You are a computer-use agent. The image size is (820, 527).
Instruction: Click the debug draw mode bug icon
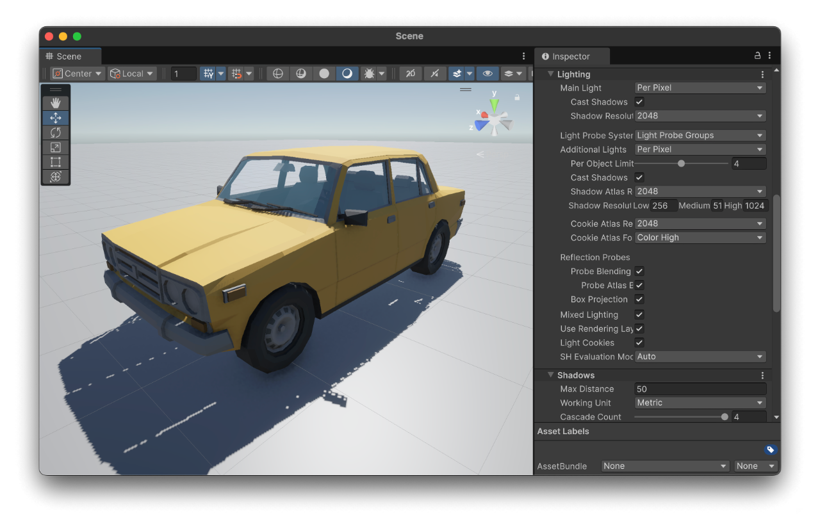click(x=370, y=74)
